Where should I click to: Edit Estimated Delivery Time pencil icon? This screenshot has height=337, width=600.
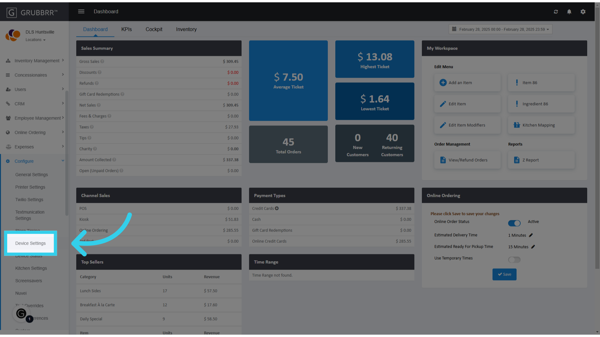pos(531,235)
